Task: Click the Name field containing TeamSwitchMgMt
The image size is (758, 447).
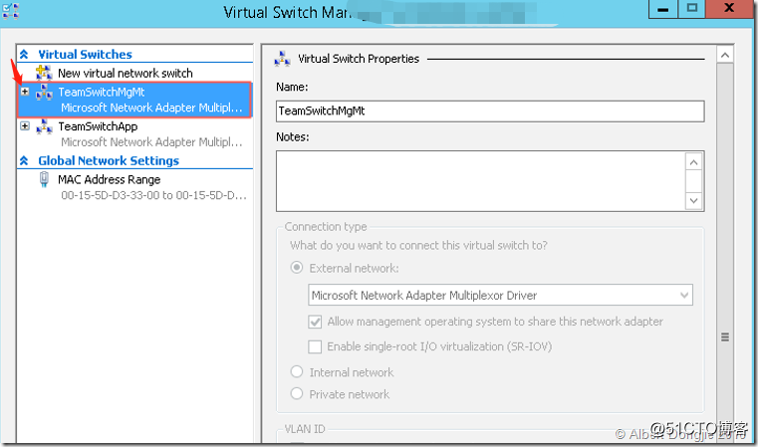Action: click(490, 112)
